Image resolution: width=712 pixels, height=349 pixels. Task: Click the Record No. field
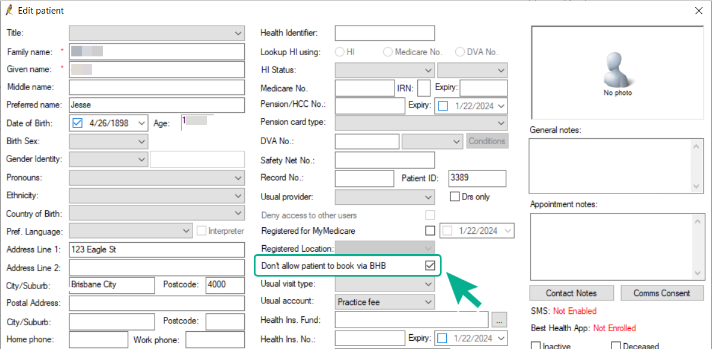(x=364, y=179)
